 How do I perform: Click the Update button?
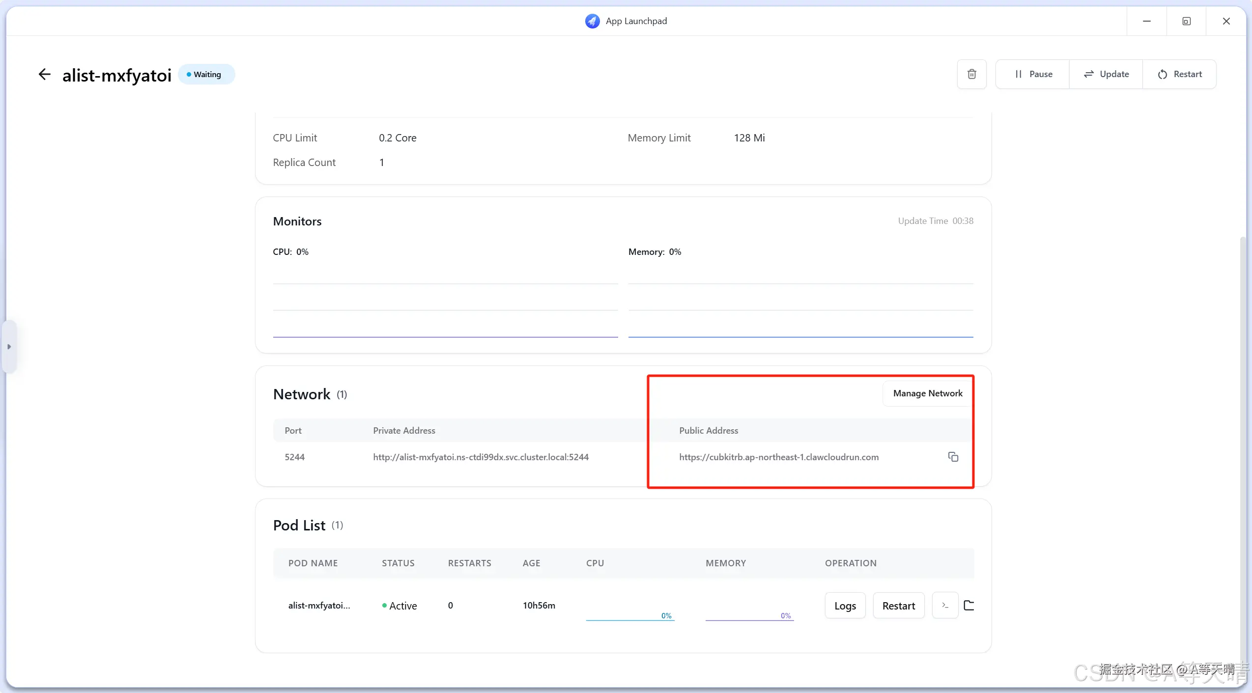tap(1106, 74)
